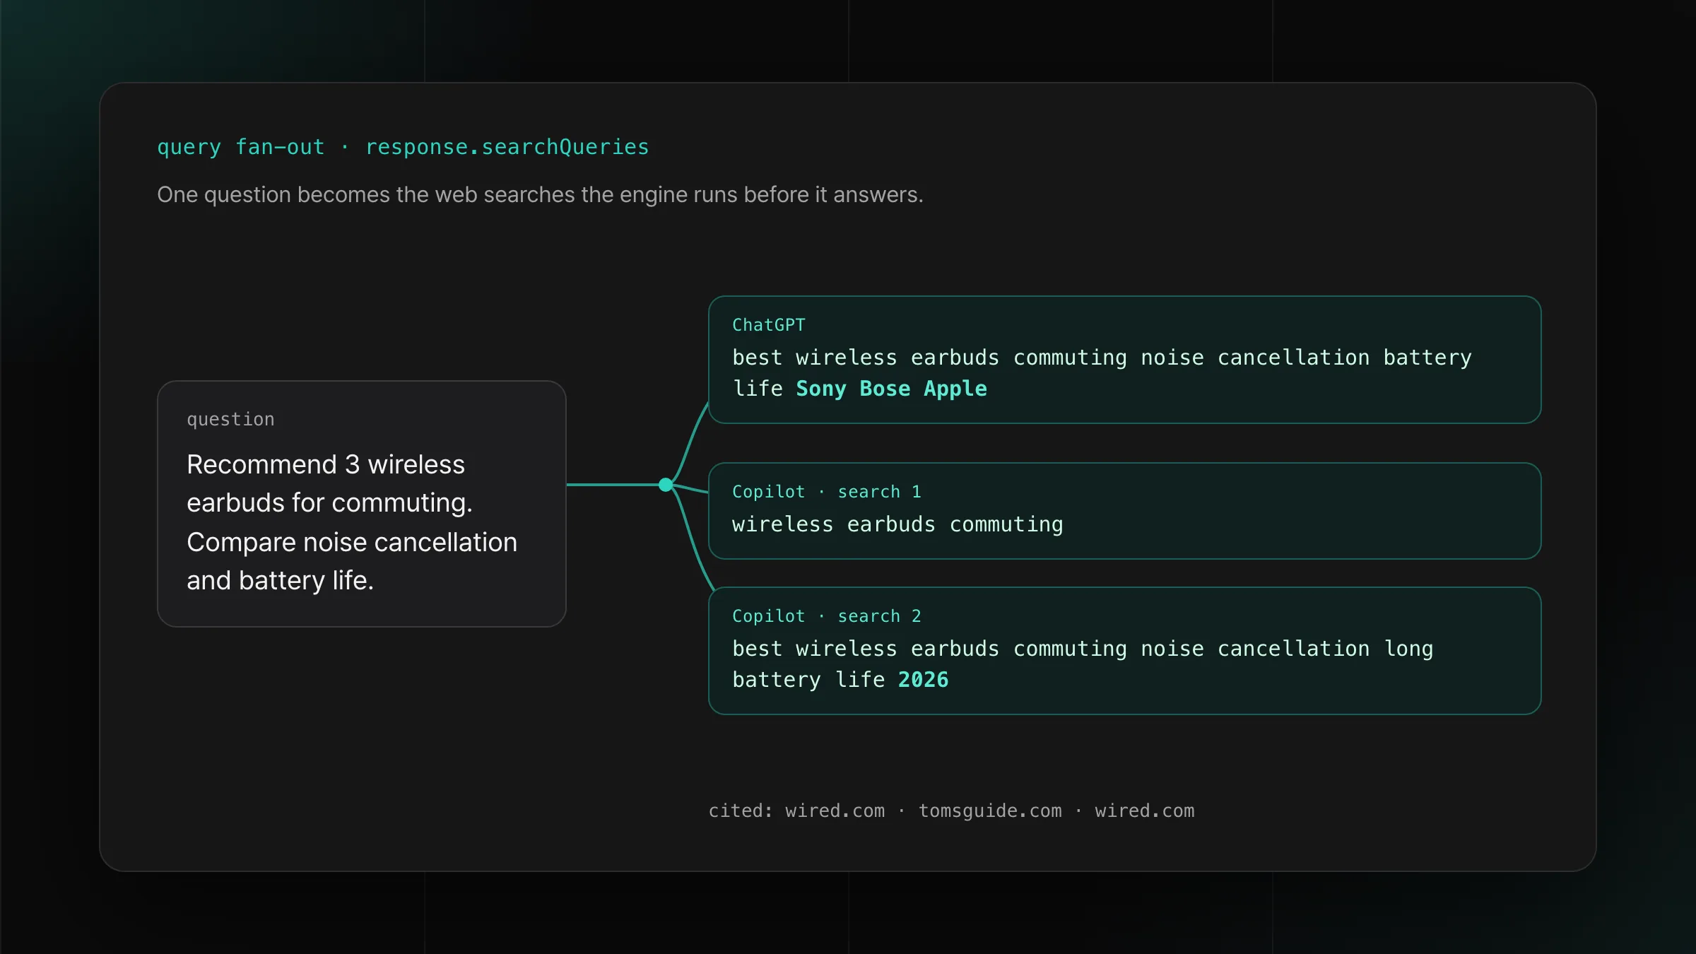The image size is (1696, 954).
Task: Click the teal fan-out node dot
Action: tap(666, 485)
